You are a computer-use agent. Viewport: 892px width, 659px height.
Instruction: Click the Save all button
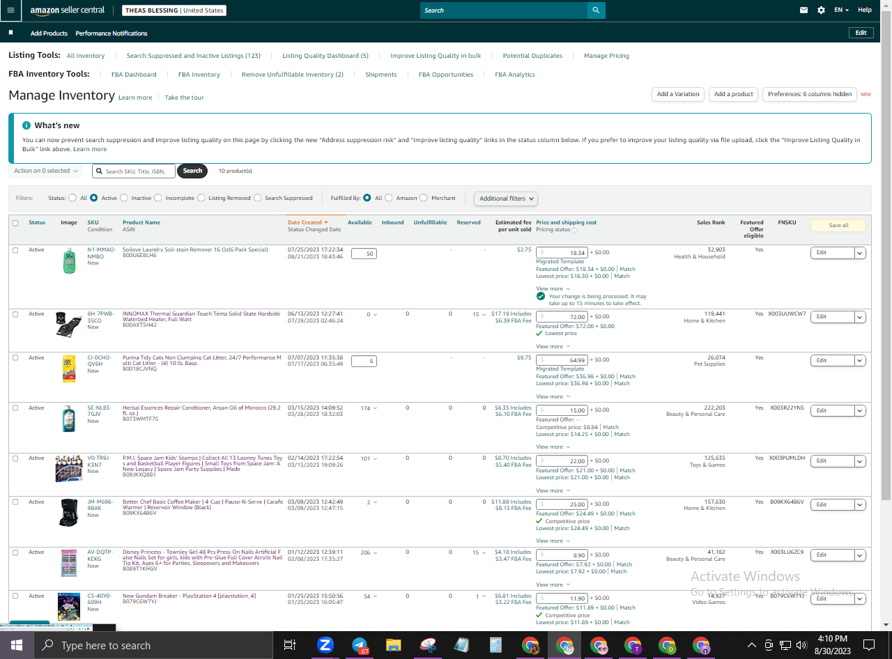[838, 225]
